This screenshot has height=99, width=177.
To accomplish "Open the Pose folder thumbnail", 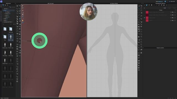I will 5,37.
